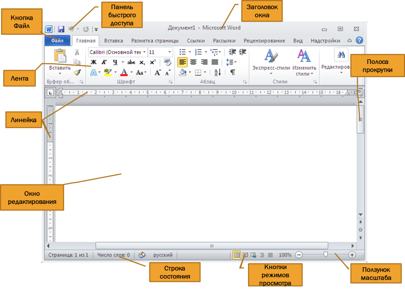Open the Файл tab
This screenshot has width=405, height=291.
57,41
